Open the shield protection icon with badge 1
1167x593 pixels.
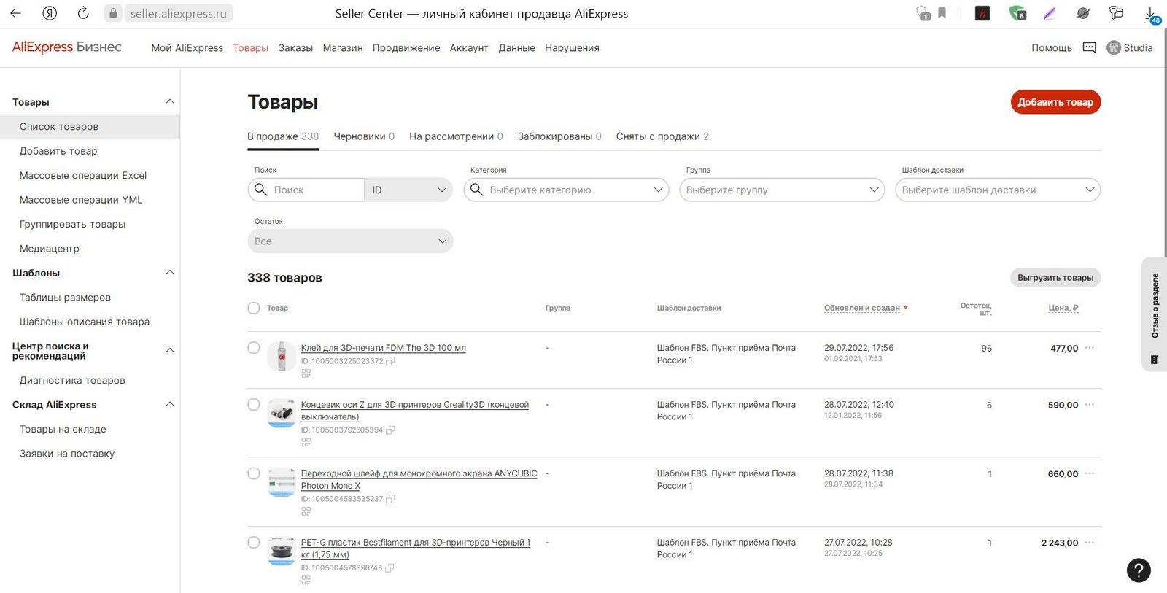tap(923, 13)
